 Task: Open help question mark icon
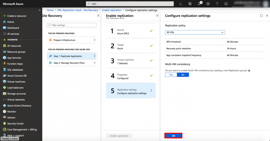coord(217,4)
